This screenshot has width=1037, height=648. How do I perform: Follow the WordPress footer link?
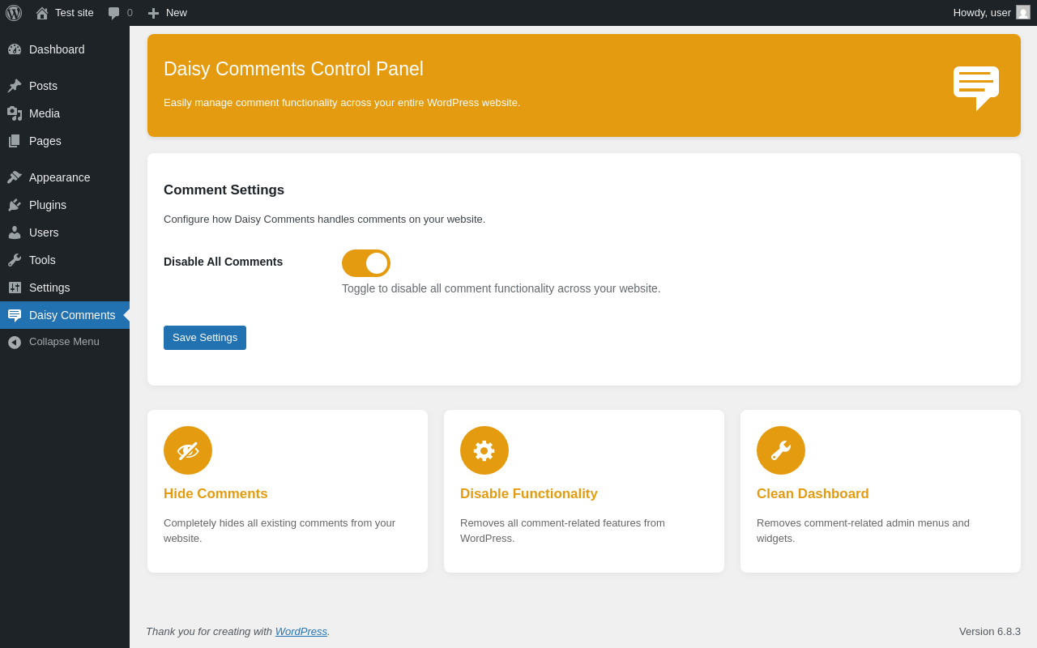301,632
